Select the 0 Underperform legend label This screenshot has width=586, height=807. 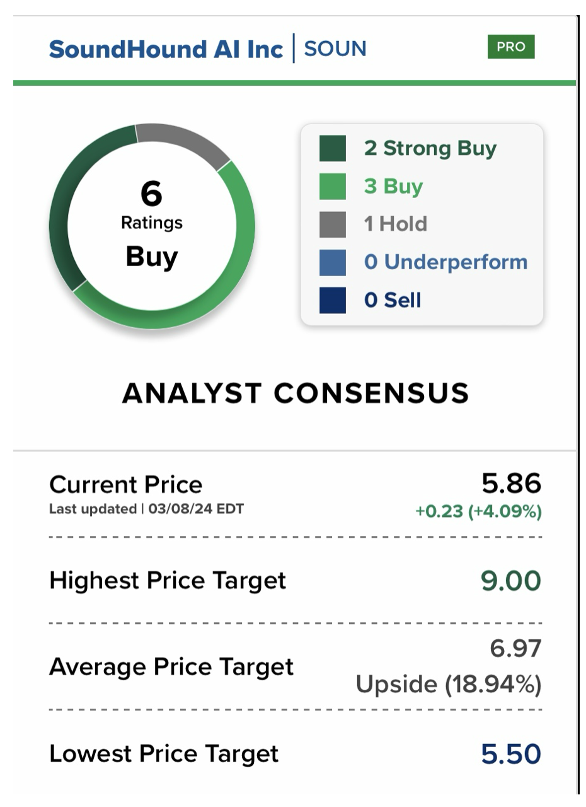coord(445,262)
